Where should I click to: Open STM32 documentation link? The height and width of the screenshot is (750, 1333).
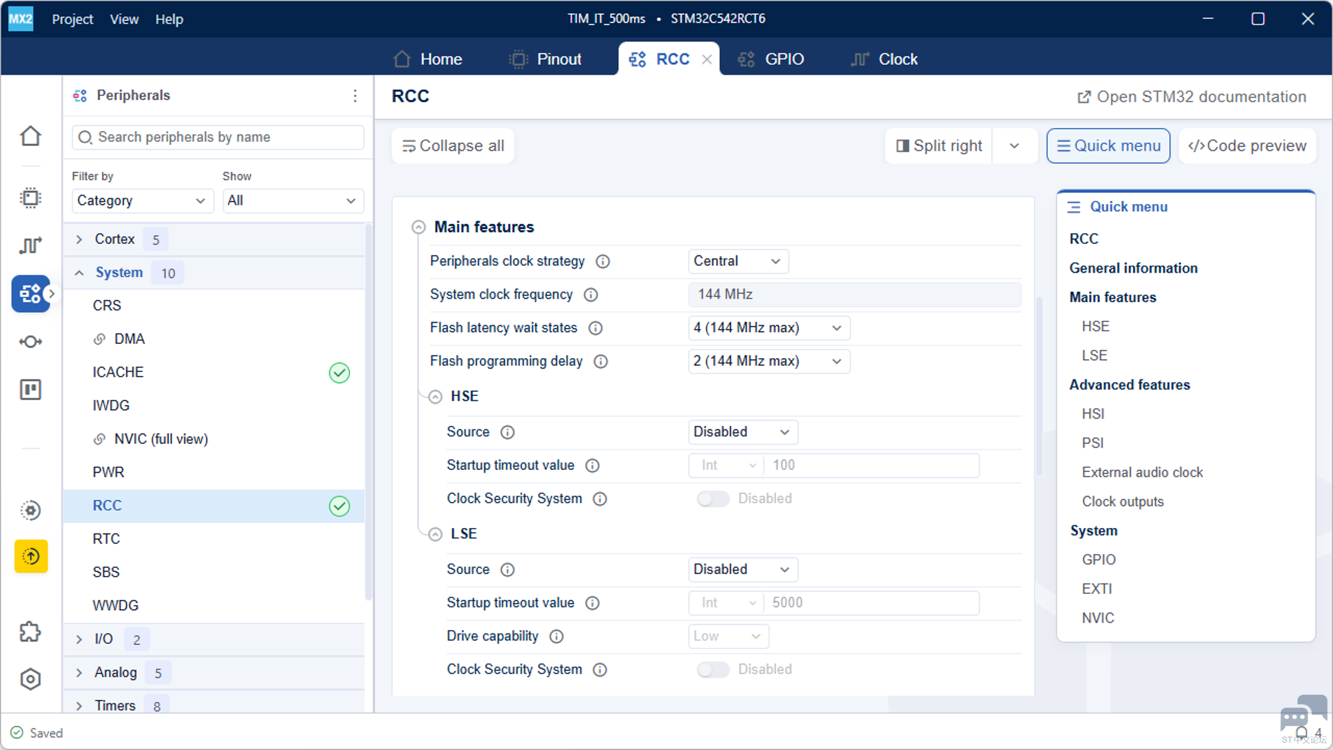point(1192,97)
